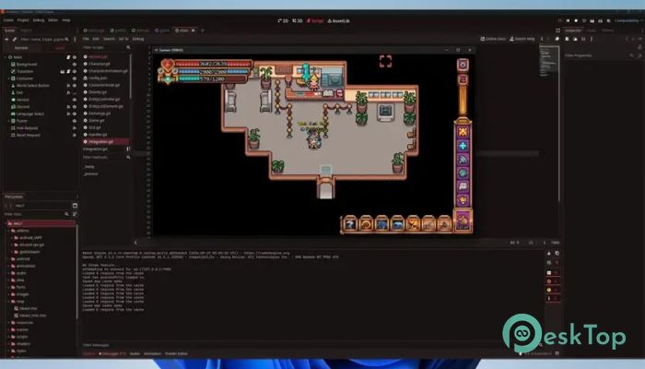Open the Compatibility renderer dropdown

point(627,20)
